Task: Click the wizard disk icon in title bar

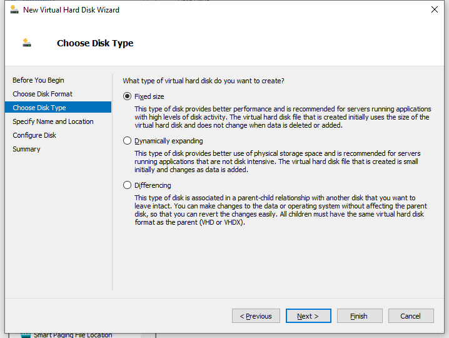Action: [14, 9]
